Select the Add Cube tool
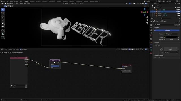 click(x=3, y=37)
